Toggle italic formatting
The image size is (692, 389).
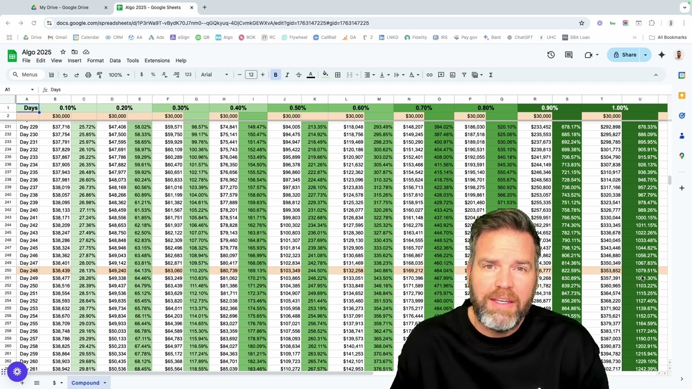tap(287, 75)
